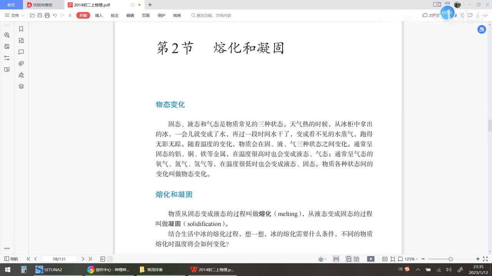Click the zoom out minus button

(423, 259)
